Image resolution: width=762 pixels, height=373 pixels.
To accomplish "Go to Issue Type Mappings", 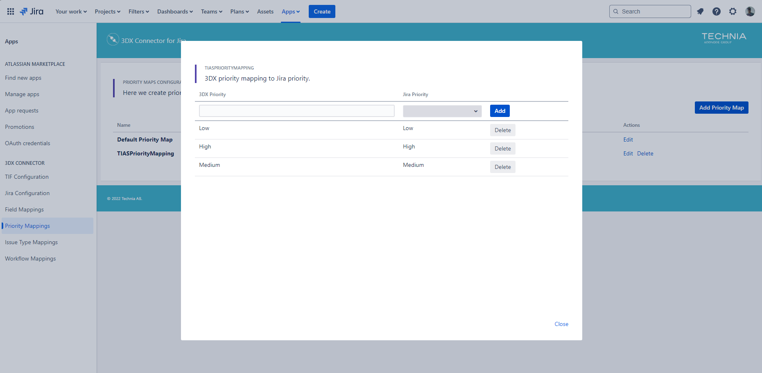I will (31, 242).
